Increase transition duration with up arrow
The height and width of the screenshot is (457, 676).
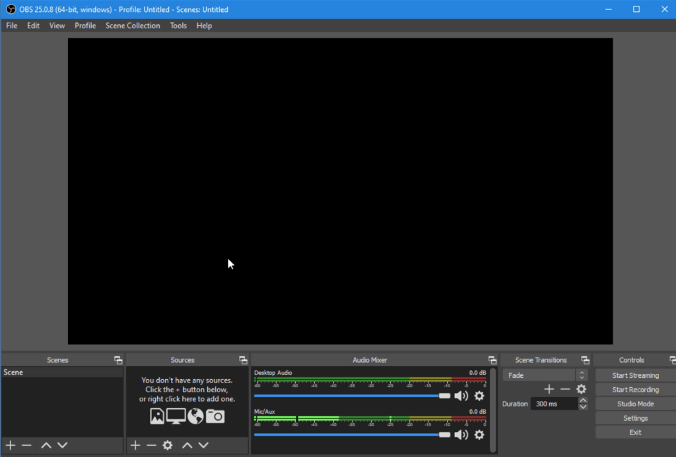click(x=583, y=400)
